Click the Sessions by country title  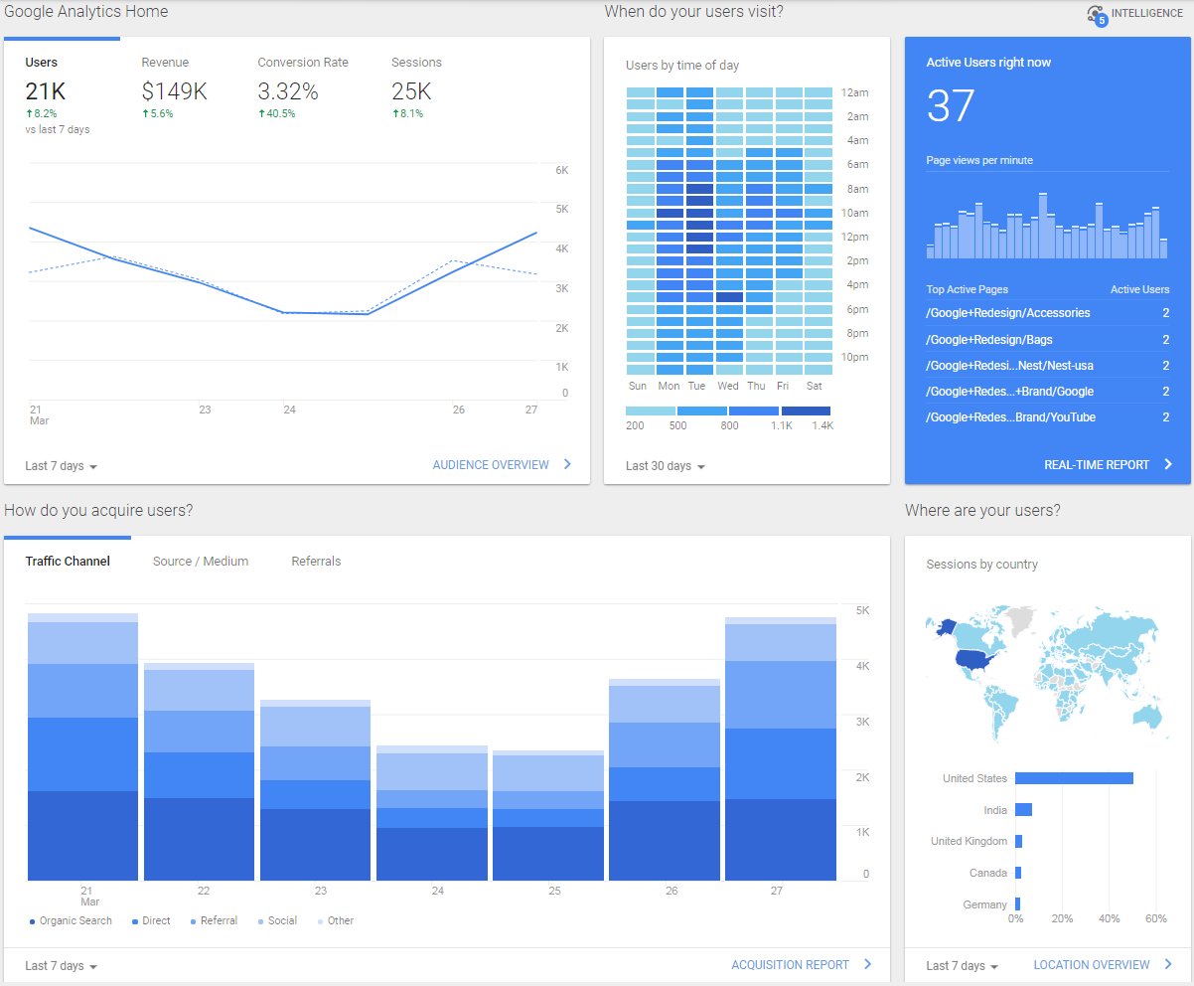point(981,565)
